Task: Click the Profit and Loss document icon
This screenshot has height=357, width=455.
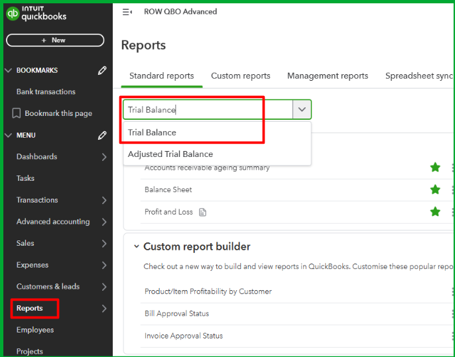Action: pyautogui.click(x=203, y=212)
